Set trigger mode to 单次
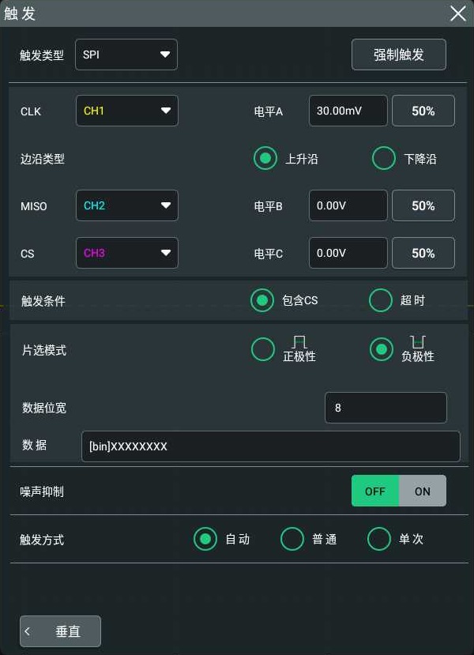 378,539
